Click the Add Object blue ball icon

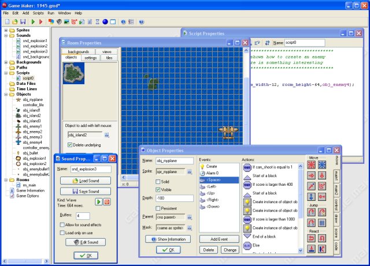coord(105,22)
